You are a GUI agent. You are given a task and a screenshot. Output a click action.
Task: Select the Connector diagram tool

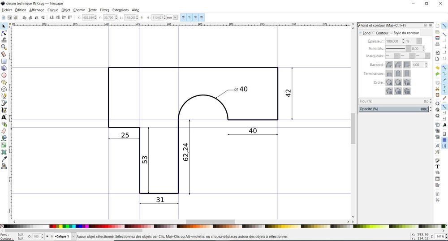pos(4,166)
